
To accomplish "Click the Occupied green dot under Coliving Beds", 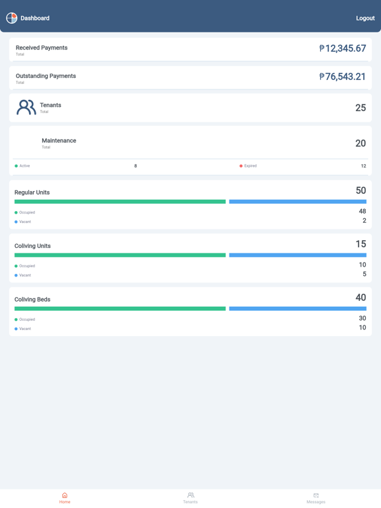I will click(16, 319).
